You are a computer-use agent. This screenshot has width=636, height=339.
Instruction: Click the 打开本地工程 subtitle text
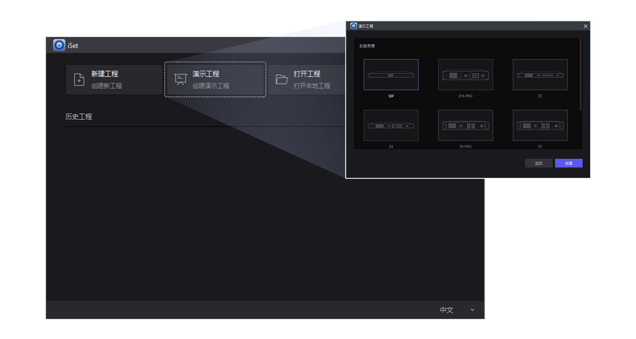coord(312,86)
